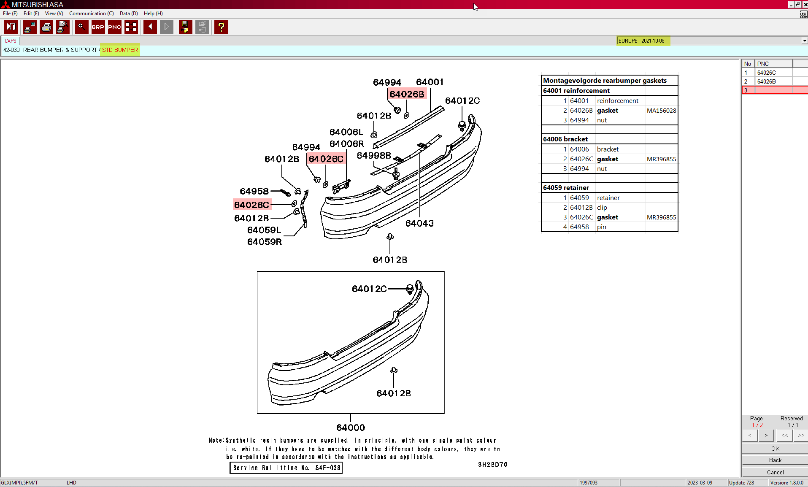Click the exit door toolbar icon
Viewport: 808px width, 487px height.
click(11, 27)
